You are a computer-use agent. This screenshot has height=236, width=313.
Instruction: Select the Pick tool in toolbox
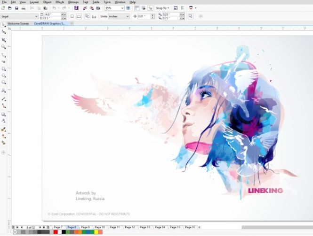click(x=4, y=25)
